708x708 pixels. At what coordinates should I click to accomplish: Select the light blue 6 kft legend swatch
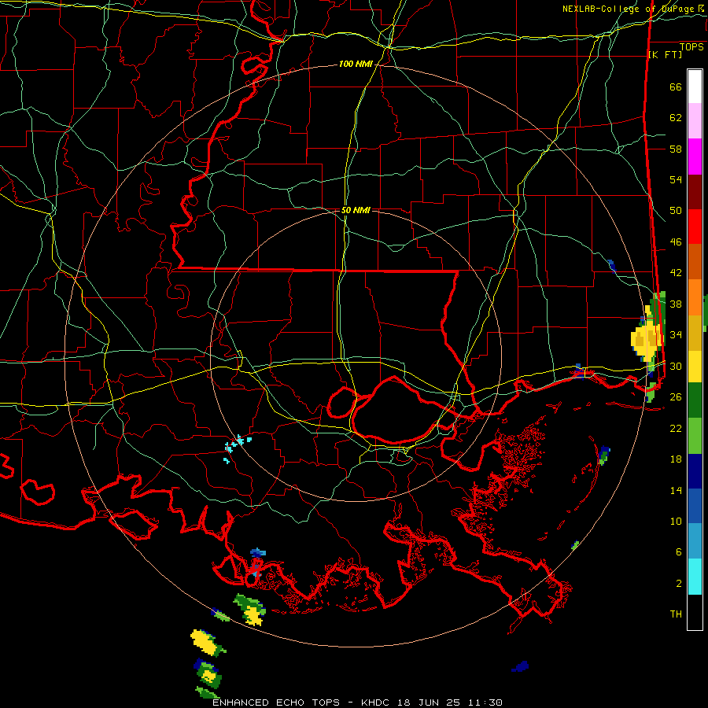tap(695, 541)
